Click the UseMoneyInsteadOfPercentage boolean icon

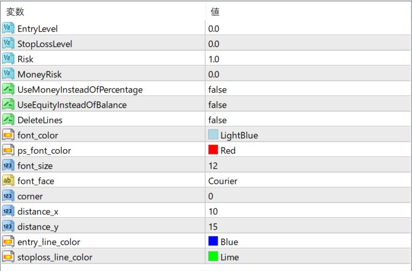point(8,90)
